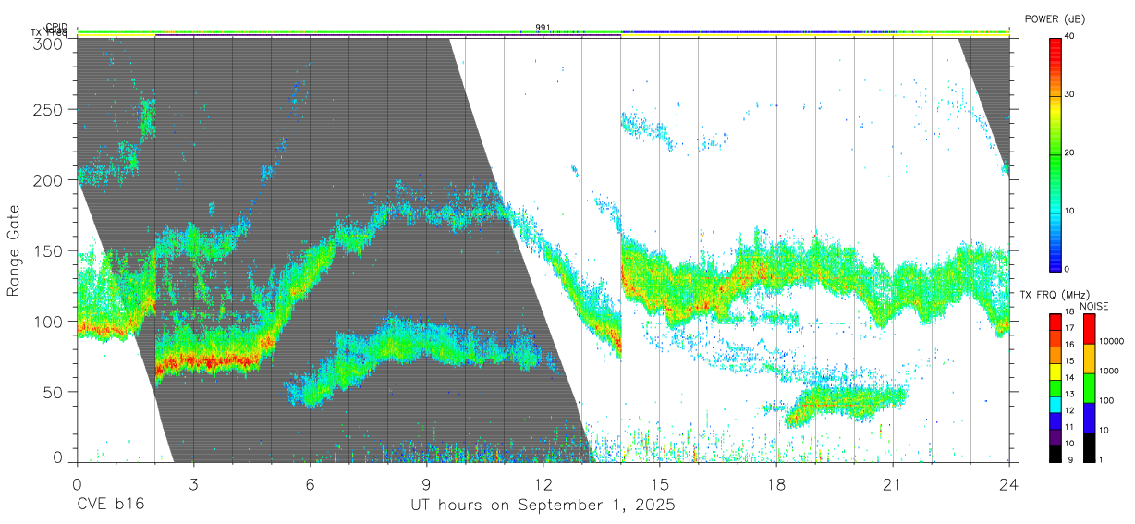Click the 'Range Gate' y-axis label
The width and height of the screenshot is (1135, 524).
[x=13, y=251]
